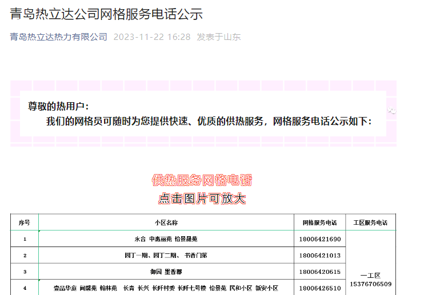Click the 工区服务电话 column header
This screenshot has width=424, height=295.
[370, 223]
